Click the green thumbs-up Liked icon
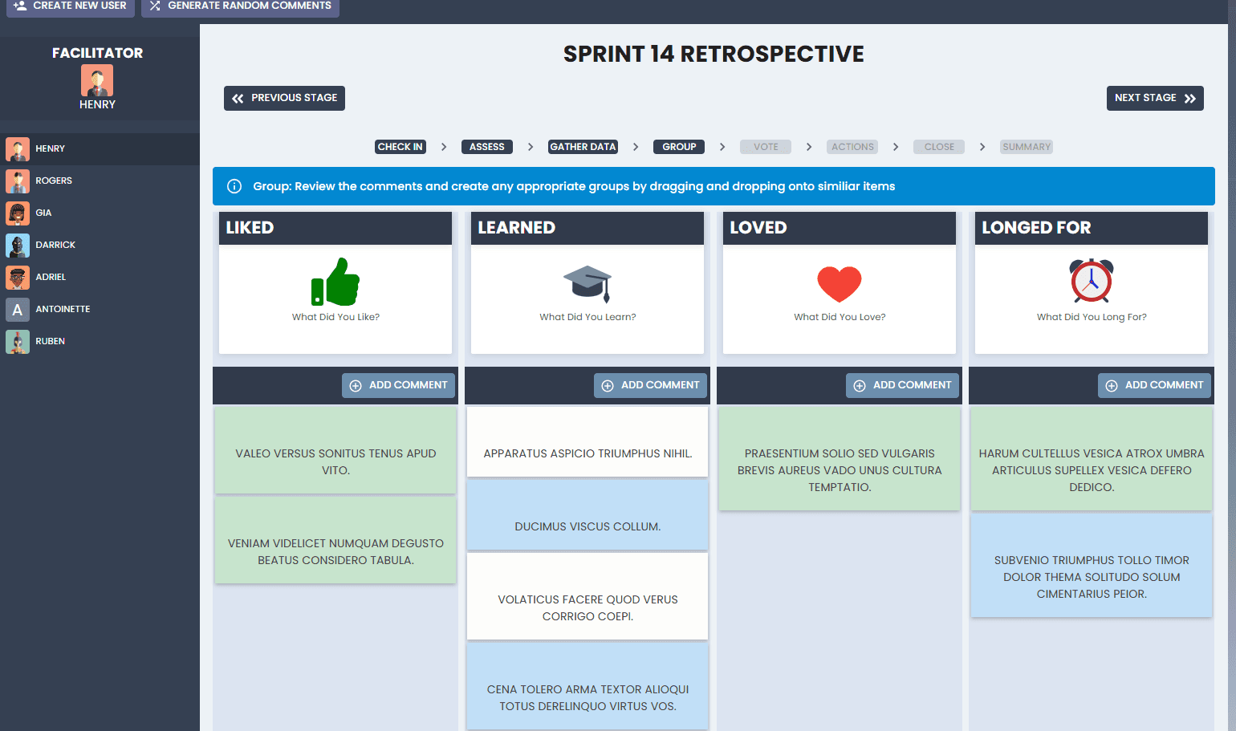Screen dimensions: 1236x731 [x=335, y=282]
